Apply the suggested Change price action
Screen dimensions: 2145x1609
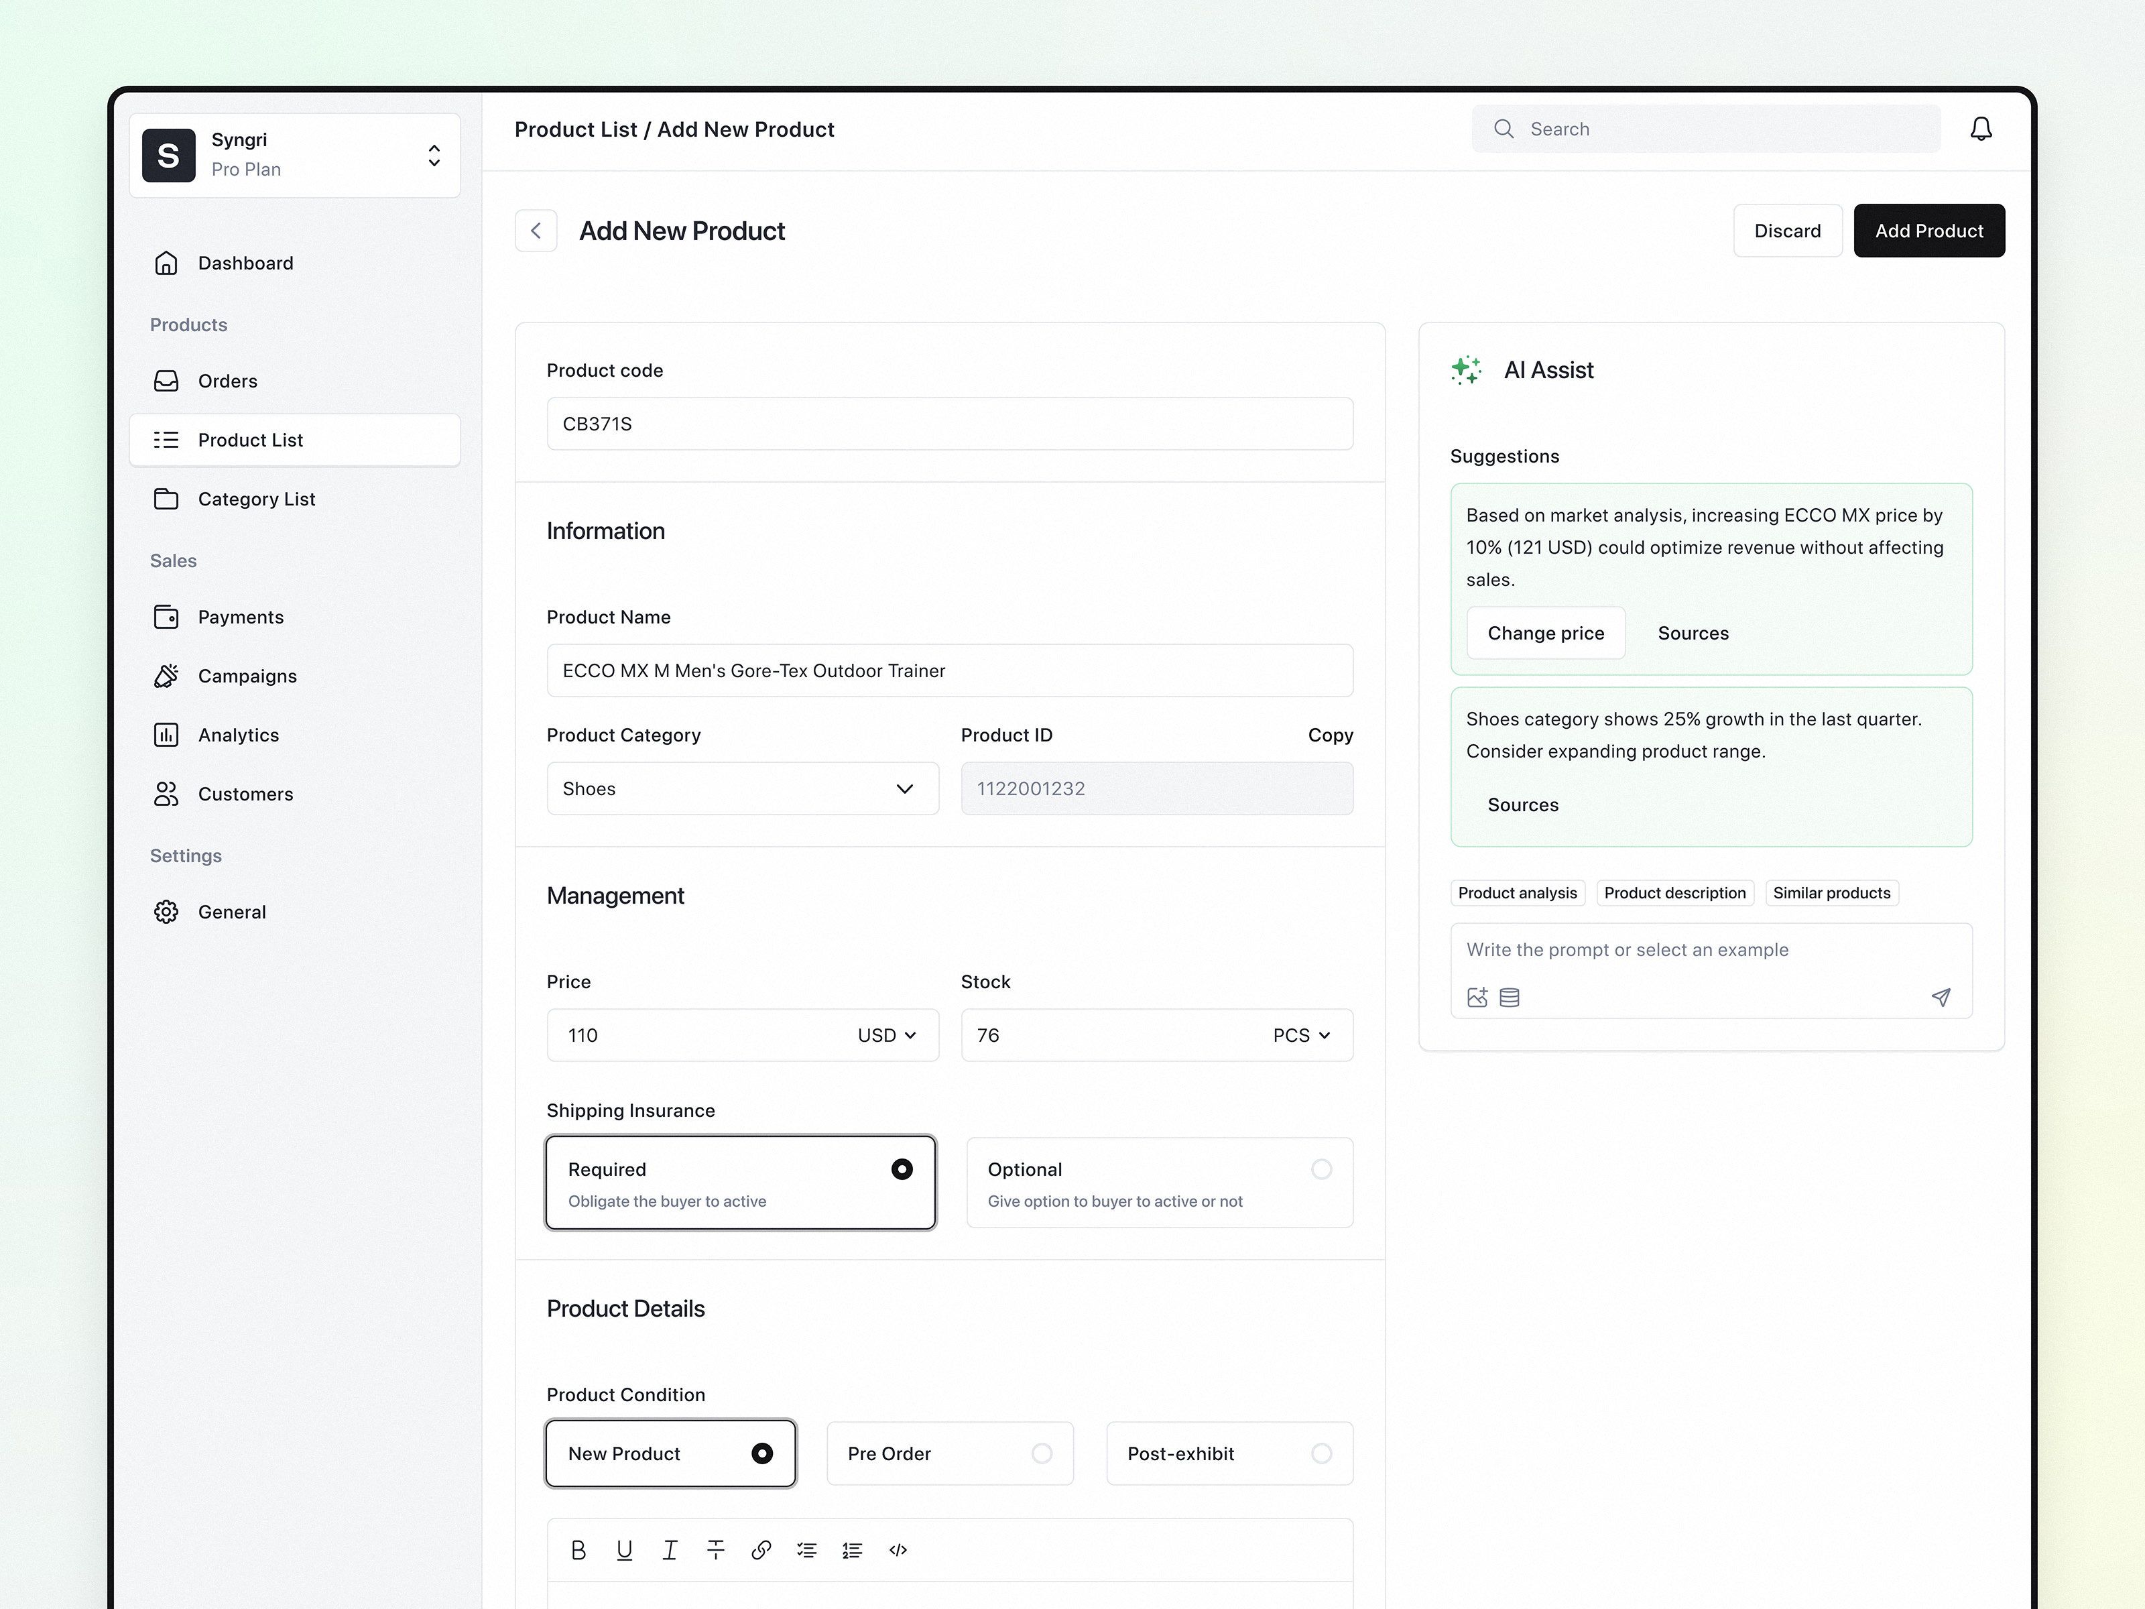[1546, 632]
